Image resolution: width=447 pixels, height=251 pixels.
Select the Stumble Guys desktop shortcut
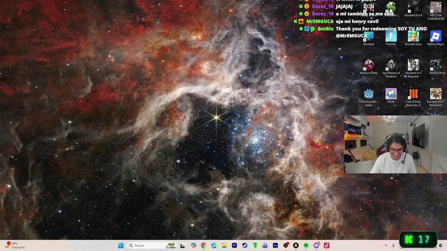[413, 38]
